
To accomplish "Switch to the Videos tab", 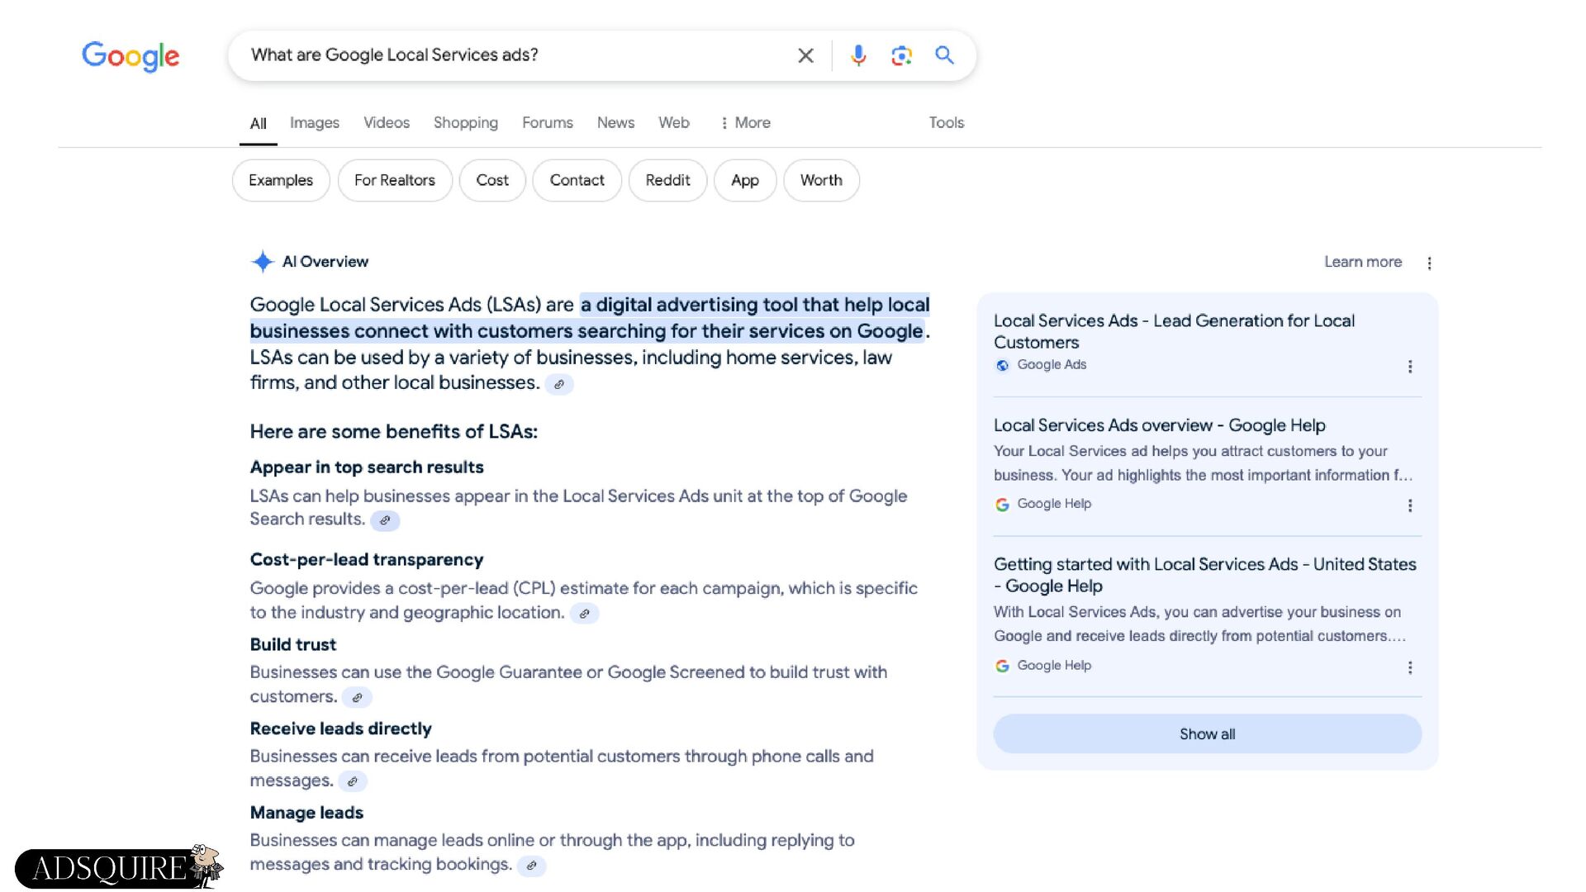I will 387,122.
